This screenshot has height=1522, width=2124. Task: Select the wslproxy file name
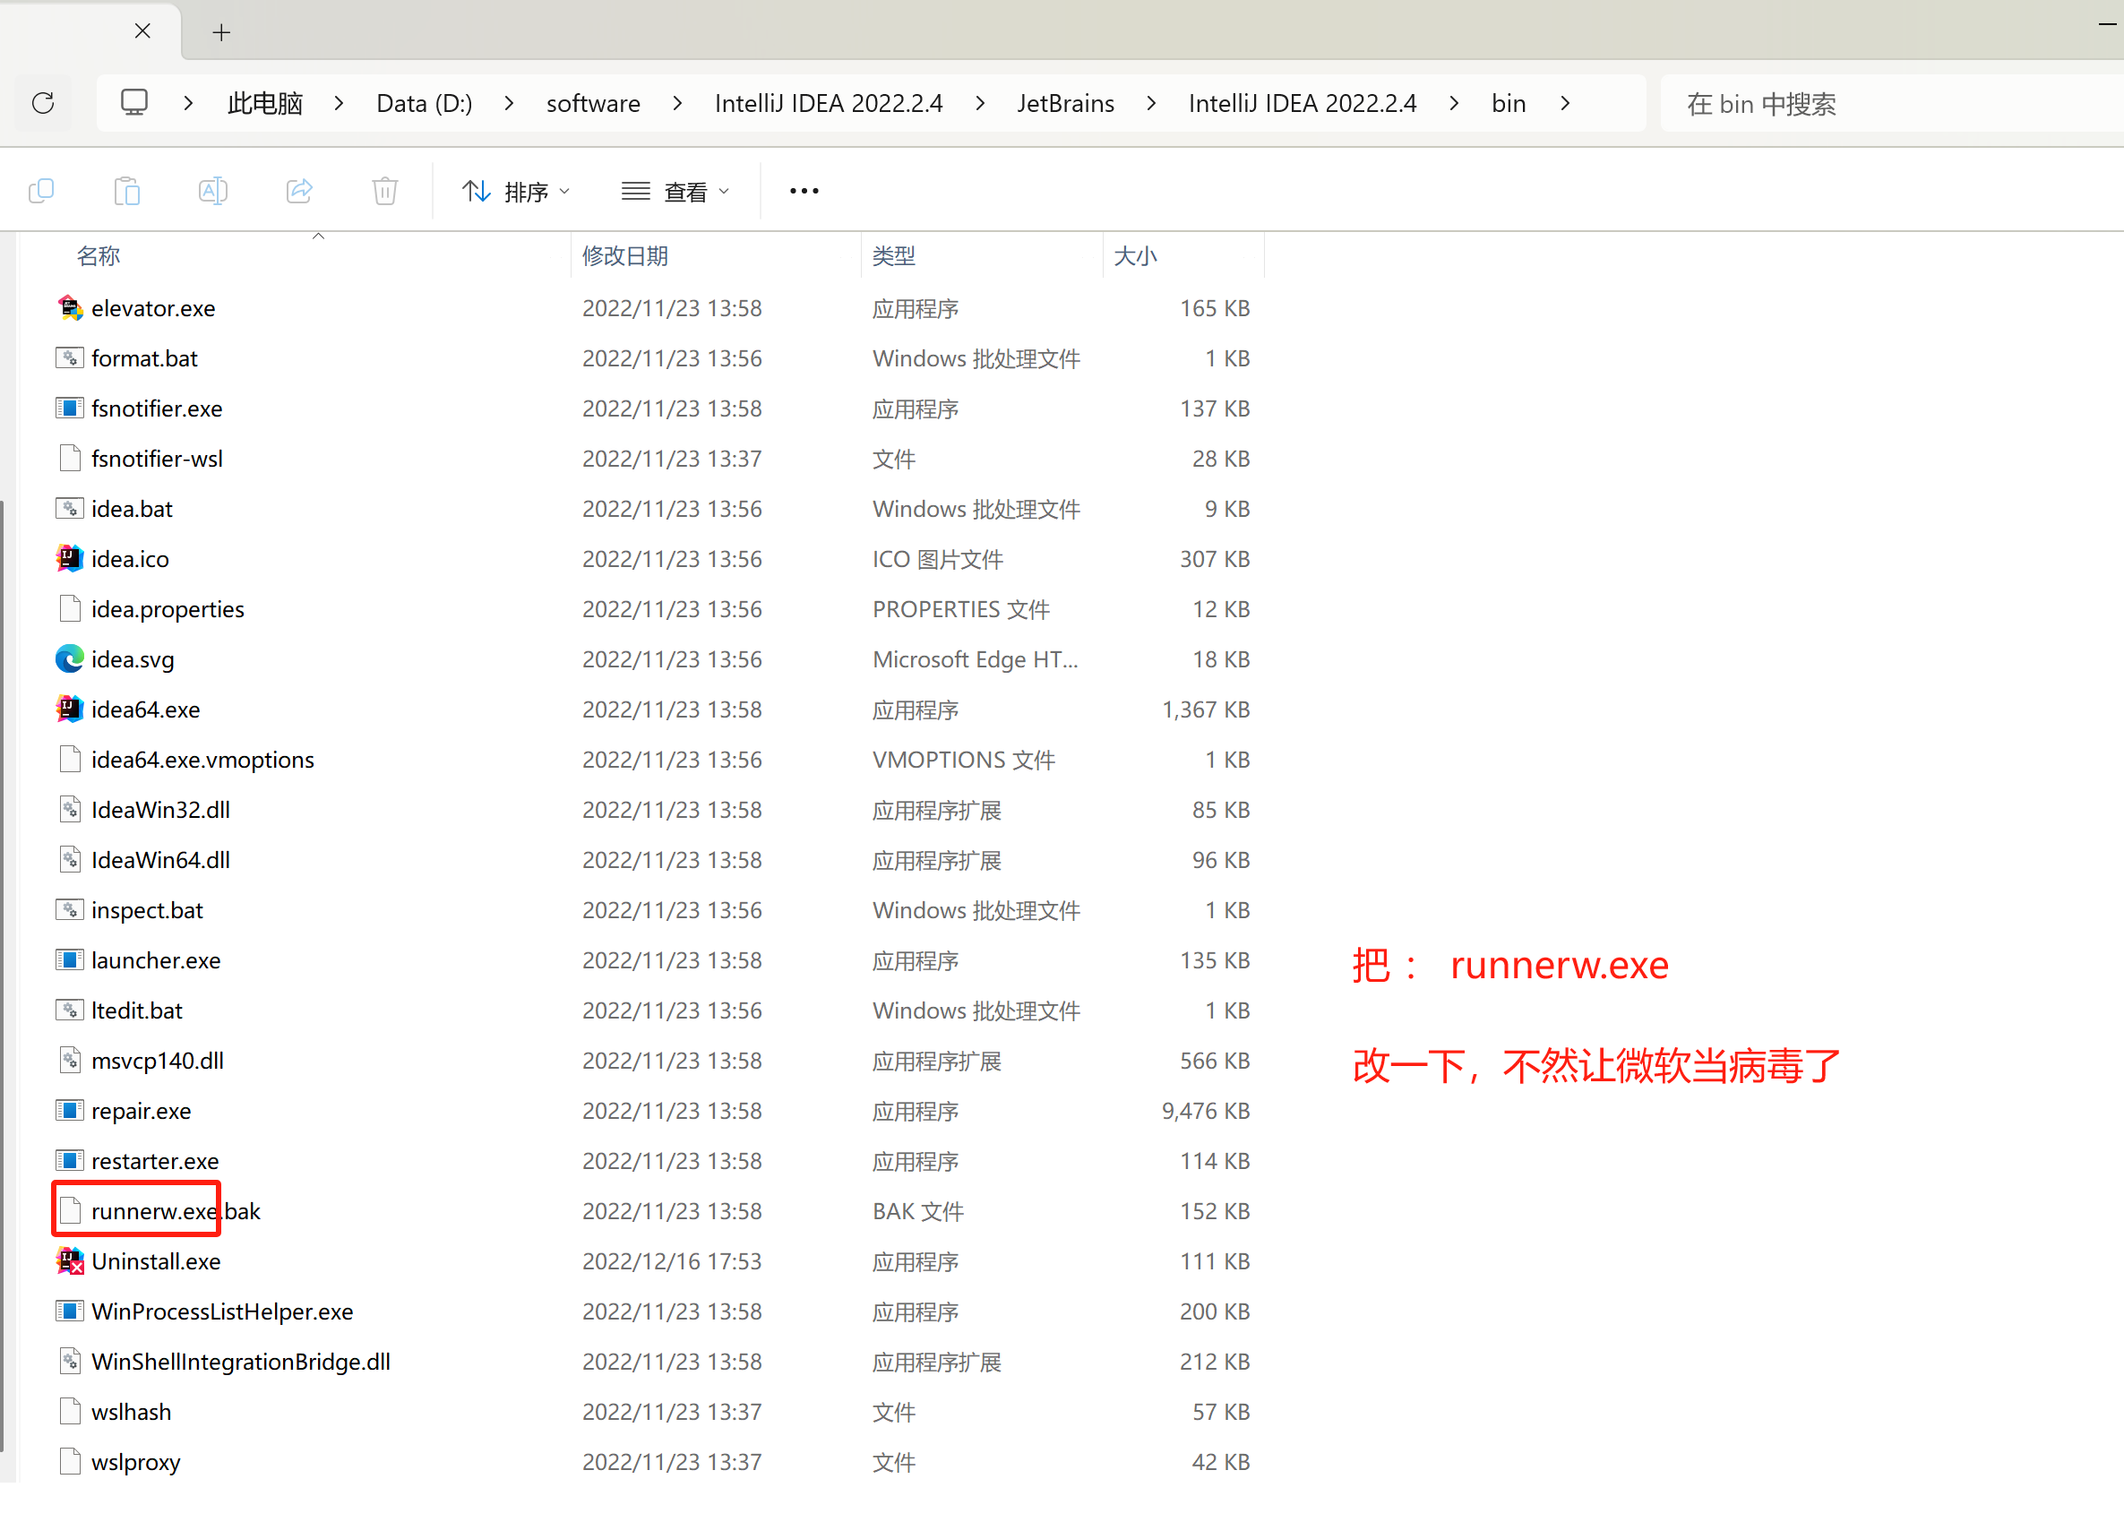(x=136, y=1462)
